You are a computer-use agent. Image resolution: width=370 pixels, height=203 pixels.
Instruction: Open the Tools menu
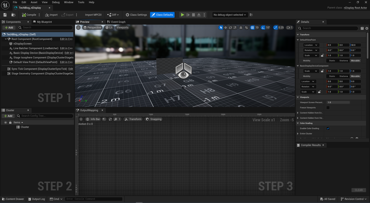point(81,2)
